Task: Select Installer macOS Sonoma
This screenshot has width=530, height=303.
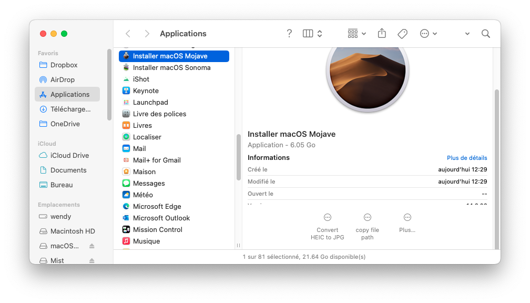Action: tap(174, 68)
